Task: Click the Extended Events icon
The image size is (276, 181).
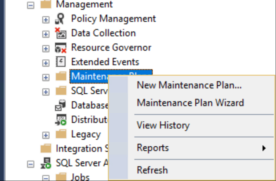Action: [61, 62]
